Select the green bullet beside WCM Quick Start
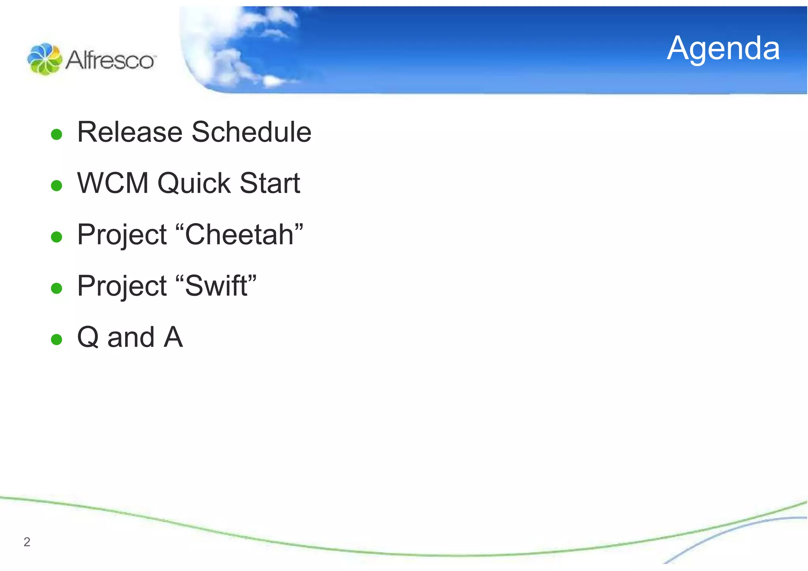This screenshot has width=808, height=571. coord(57,186)
